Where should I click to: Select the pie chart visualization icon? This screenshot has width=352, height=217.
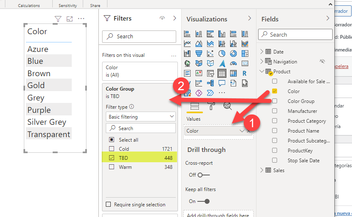click(x=222, y=54)
